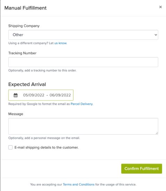The image size is (166, 191).
Task: Click the resize grip of the Message box
Action: [x=157, y=133]
